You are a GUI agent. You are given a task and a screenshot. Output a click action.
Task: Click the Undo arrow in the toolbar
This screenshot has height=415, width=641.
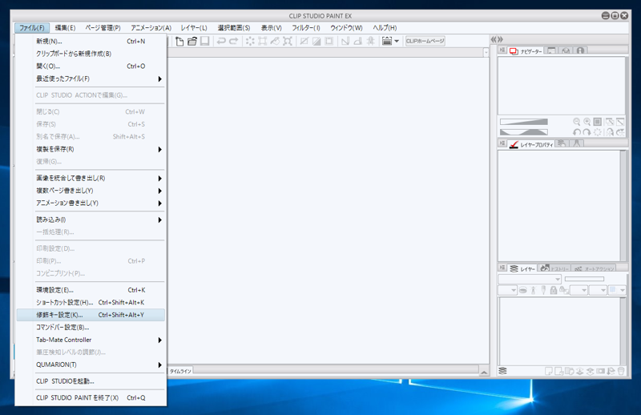tap(221, 41)
